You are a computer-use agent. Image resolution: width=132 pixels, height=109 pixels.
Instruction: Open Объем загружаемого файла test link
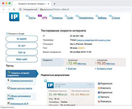[19, 97]
